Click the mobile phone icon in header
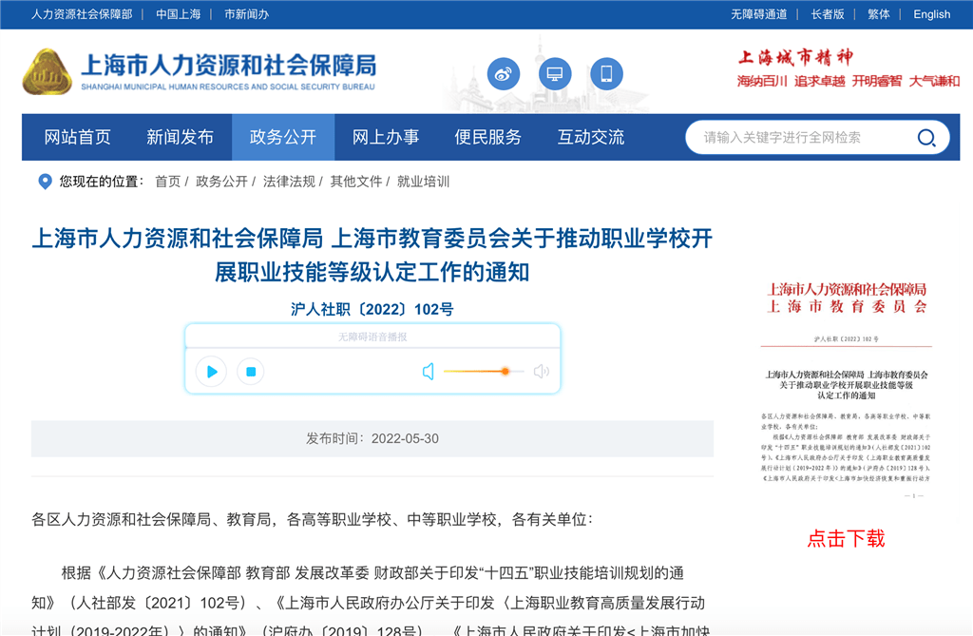Screen dimensions: 973x636 click(x=606, y=73)
